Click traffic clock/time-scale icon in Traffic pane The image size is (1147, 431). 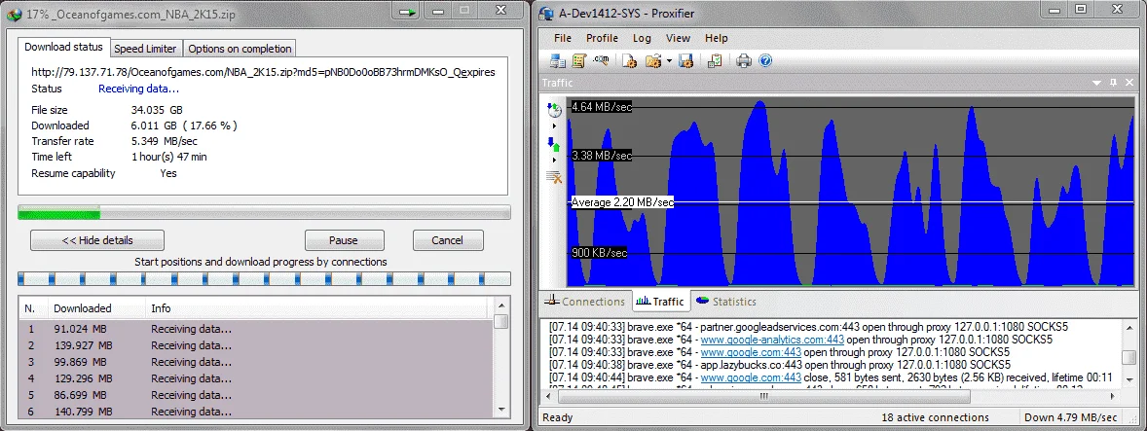(x=554, y=110)
